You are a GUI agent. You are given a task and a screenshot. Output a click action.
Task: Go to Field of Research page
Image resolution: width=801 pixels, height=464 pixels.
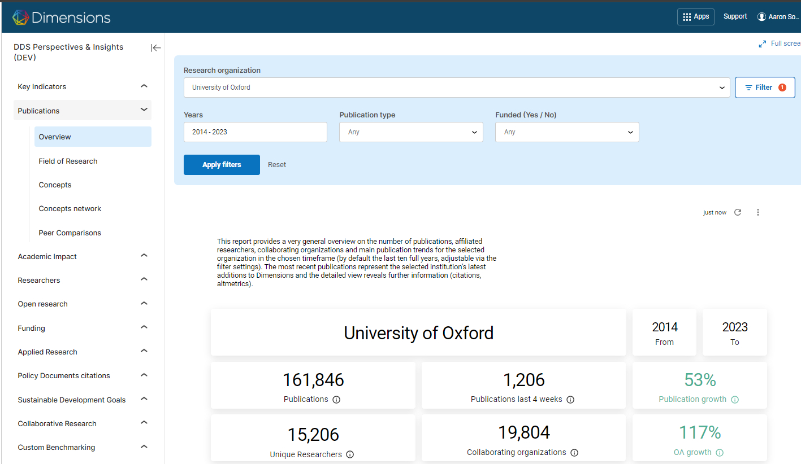(x=93, y=161)
